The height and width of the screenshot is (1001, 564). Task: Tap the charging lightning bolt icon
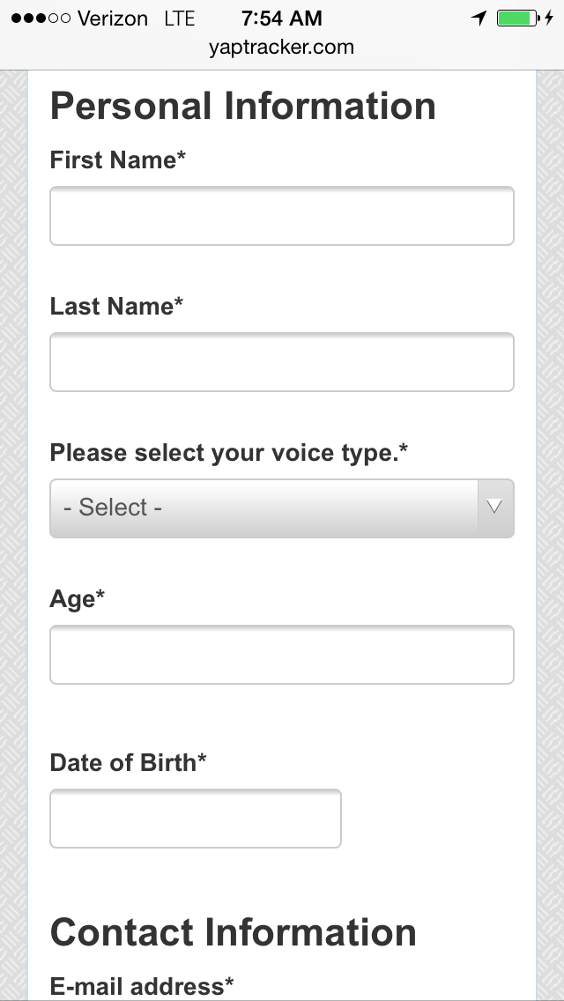[x=549, y=18]
